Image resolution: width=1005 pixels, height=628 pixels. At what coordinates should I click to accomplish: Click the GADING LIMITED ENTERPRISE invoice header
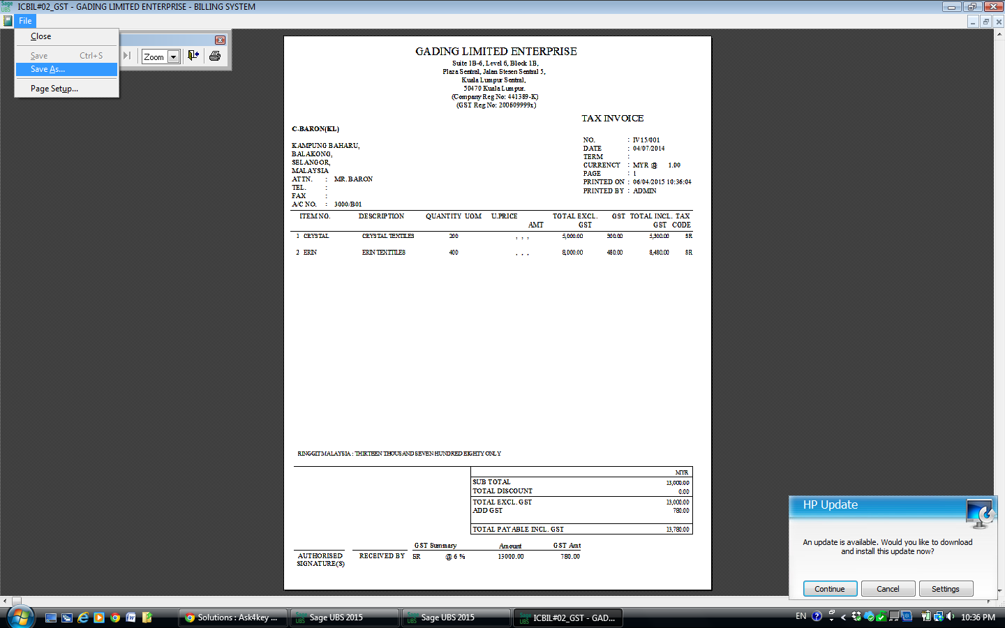point(496,52)
